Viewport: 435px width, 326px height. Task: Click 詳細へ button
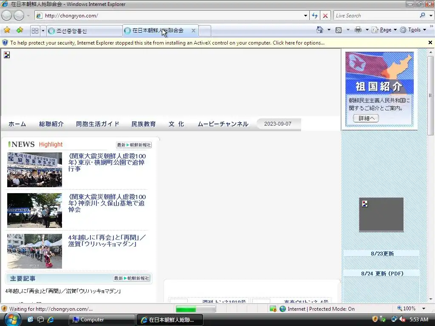(366, 118)
